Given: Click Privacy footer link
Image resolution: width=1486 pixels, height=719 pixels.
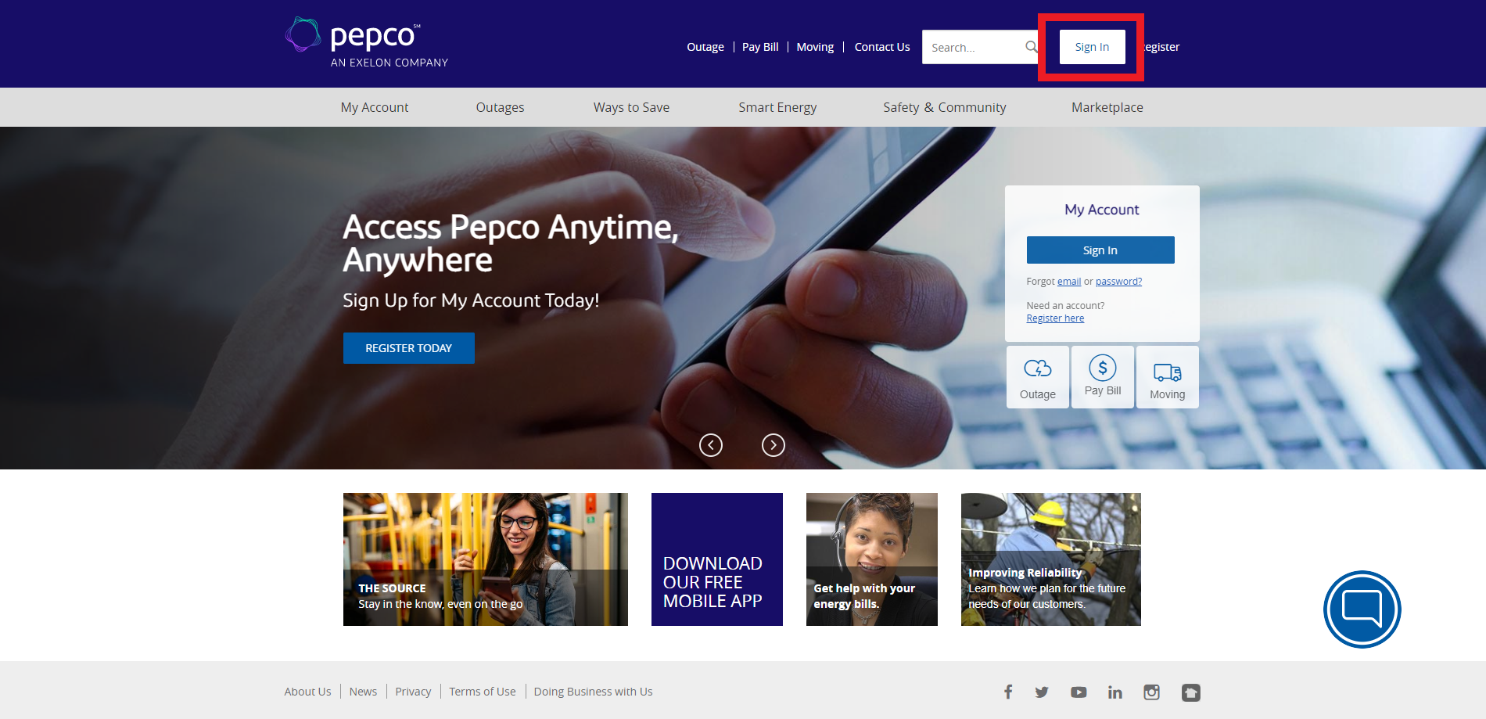Looking at the screenshot, I should [x=413, y=692].
